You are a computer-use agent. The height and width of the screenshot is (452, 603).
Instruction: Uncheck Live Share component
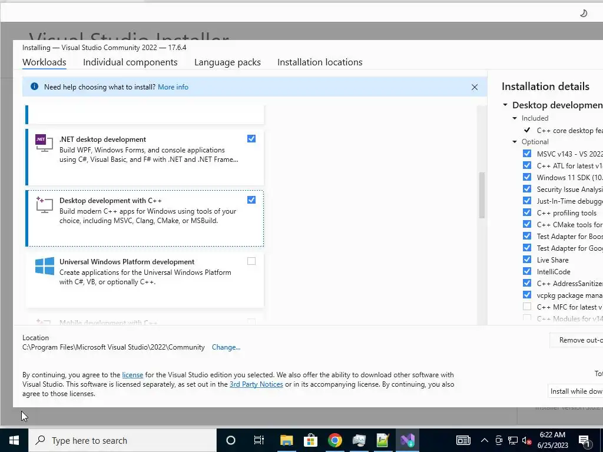click(x=527, y=260)
